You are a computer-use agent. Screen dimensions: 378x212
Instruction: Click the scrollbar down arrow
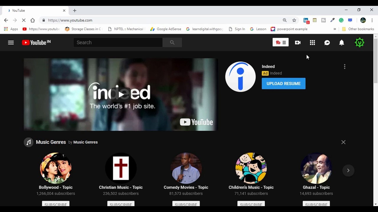[376, 204]
